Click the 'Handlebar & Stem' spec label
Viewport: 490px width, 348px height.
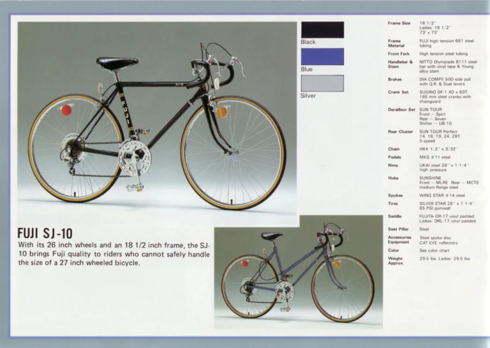coord(400,64)
